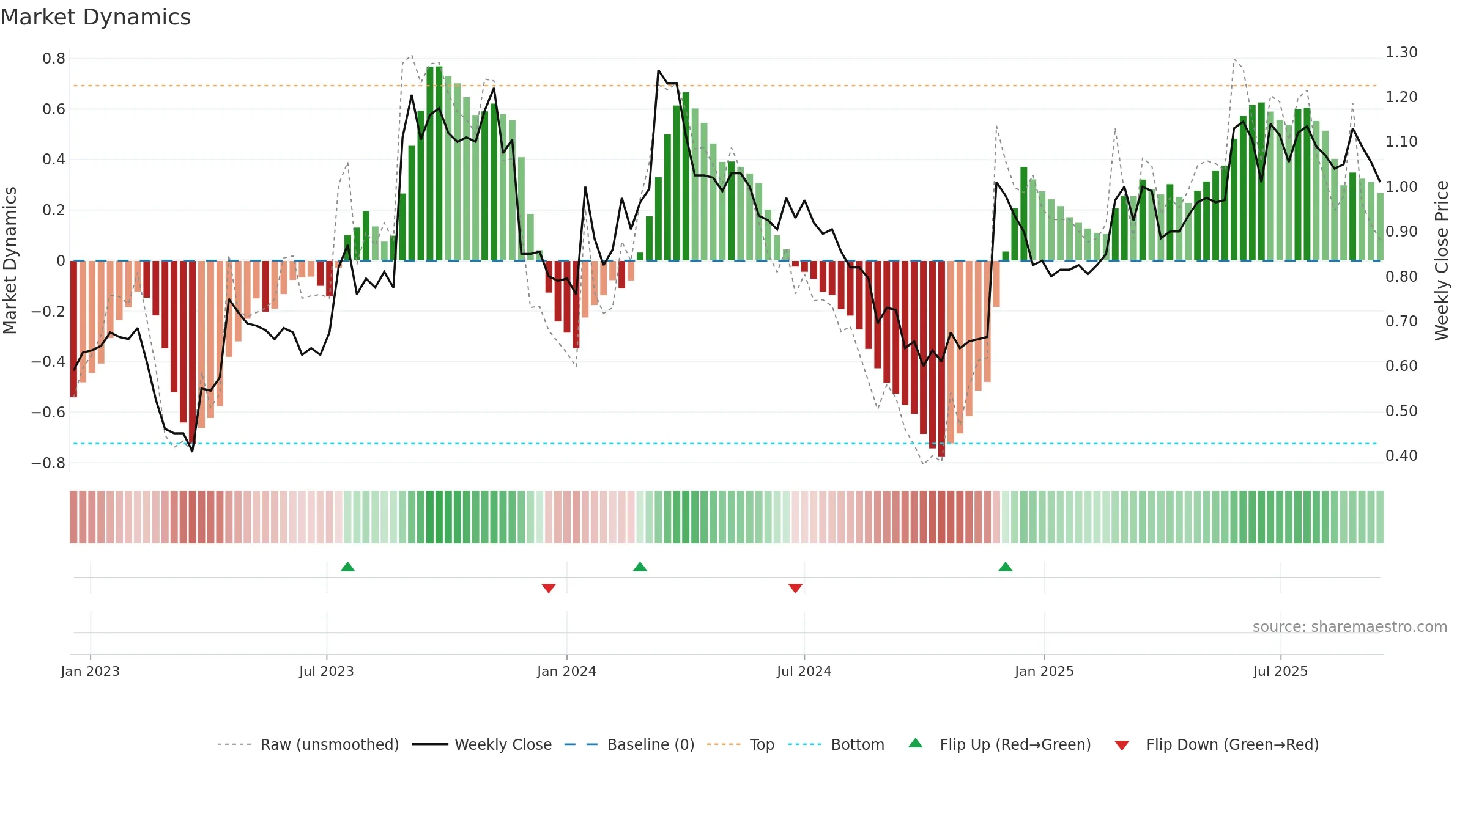Toggle the Bottom legend entry

pos(836,744)
